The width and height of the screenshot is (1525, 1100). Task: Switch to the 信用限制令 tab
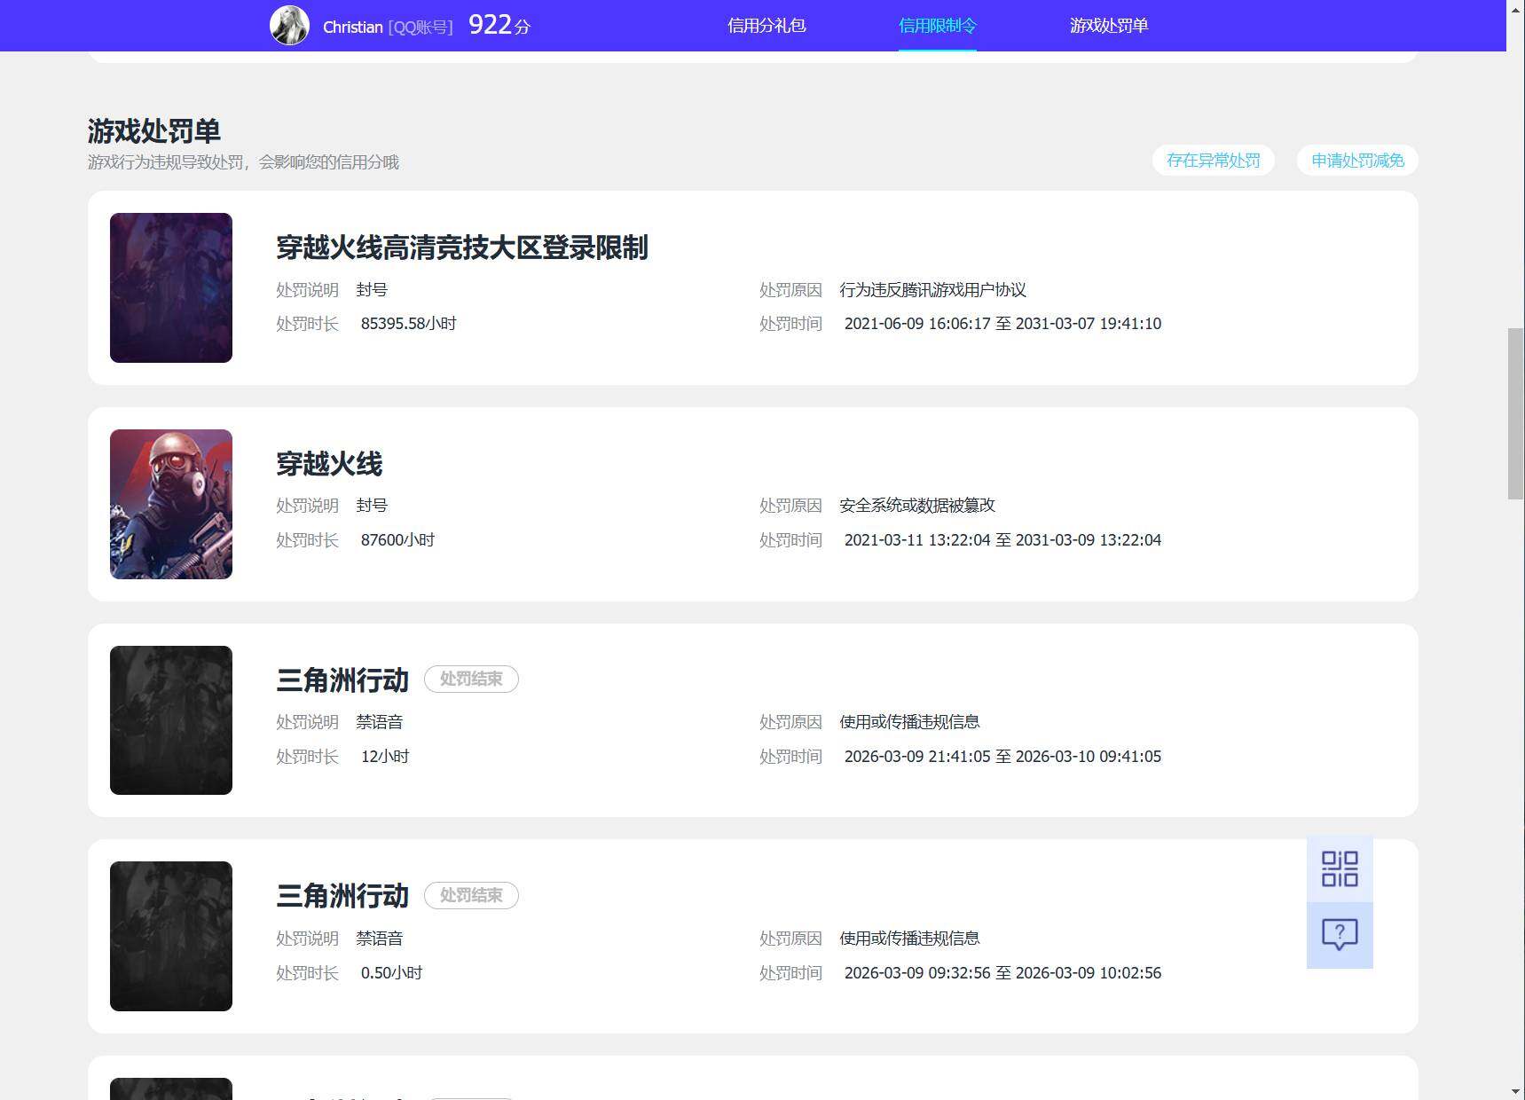[937, 26]
